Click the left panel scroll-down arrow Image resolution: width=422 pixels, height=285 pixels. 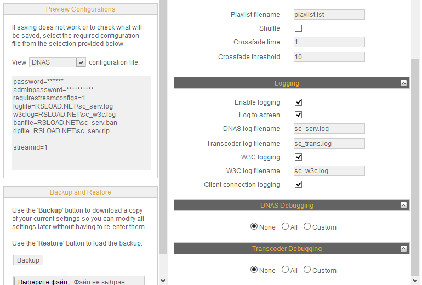(x=163, y=280)
